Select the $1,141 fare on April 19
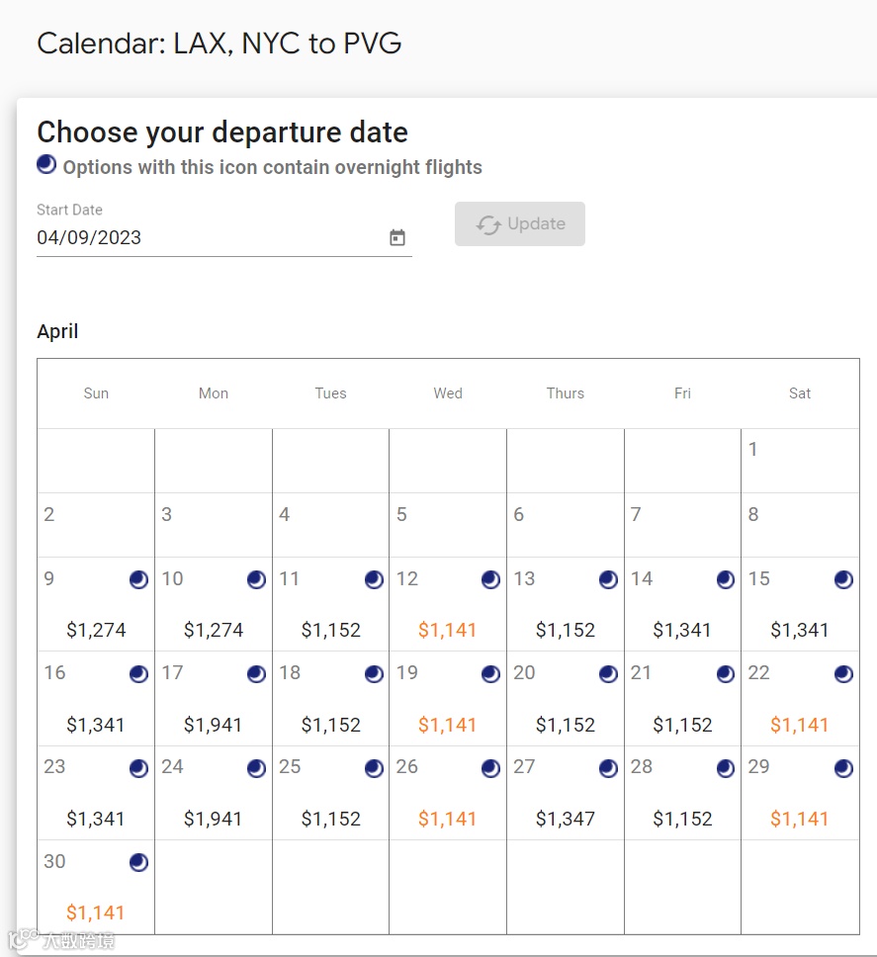The image size is (877, 957). point(447,725)
